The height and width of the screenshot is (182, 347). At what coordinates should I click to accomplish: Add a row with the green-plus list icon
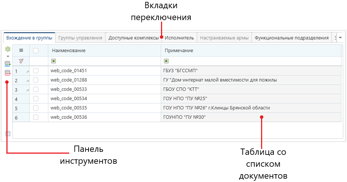point(8,64)
